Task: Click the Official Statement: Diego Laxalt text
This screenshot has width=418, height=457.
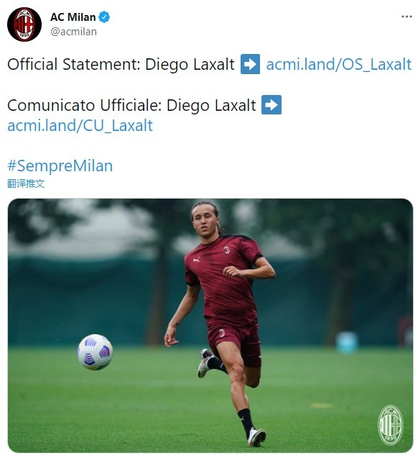Action: coord(121,64)
